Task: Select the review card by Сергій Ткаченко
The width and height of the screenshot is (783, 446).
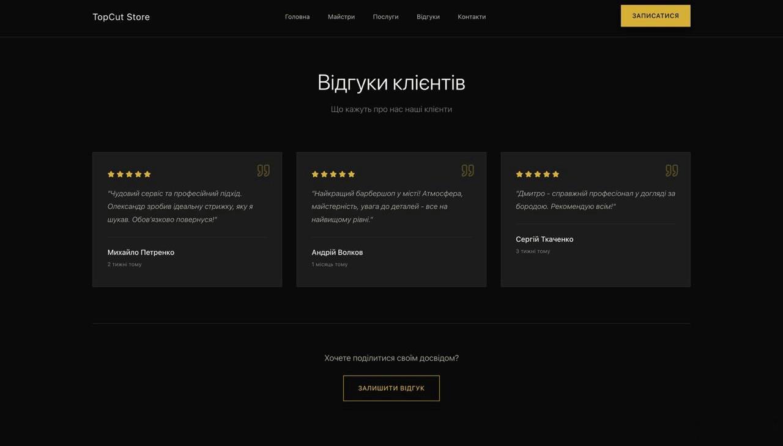Action: [x=595, y=219]
